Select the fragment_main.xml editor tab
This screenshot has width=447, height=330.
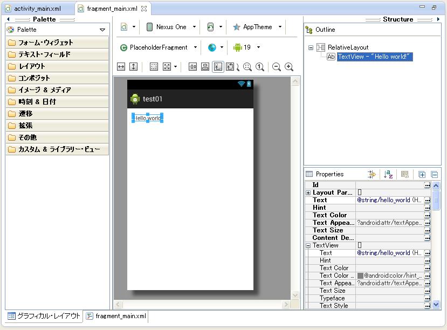click(x=112, y=9)
